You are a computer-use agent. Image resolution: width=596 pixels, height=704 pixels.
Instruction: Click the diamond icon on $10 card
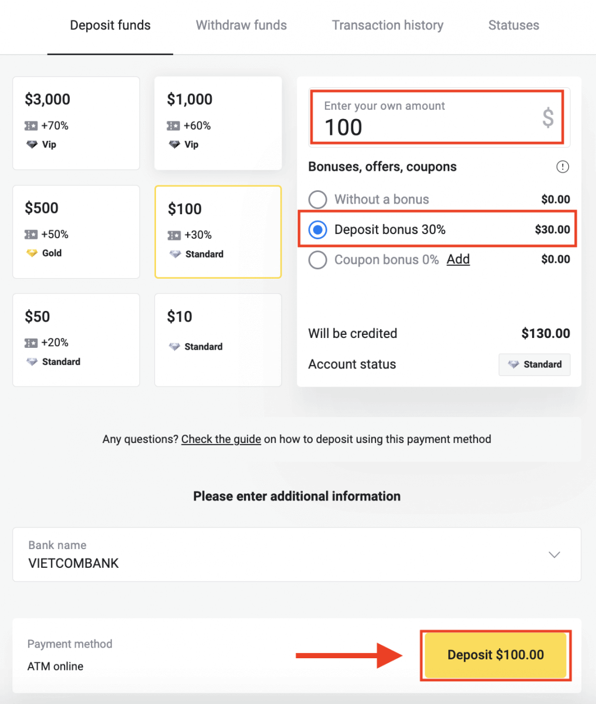point(174,347)
